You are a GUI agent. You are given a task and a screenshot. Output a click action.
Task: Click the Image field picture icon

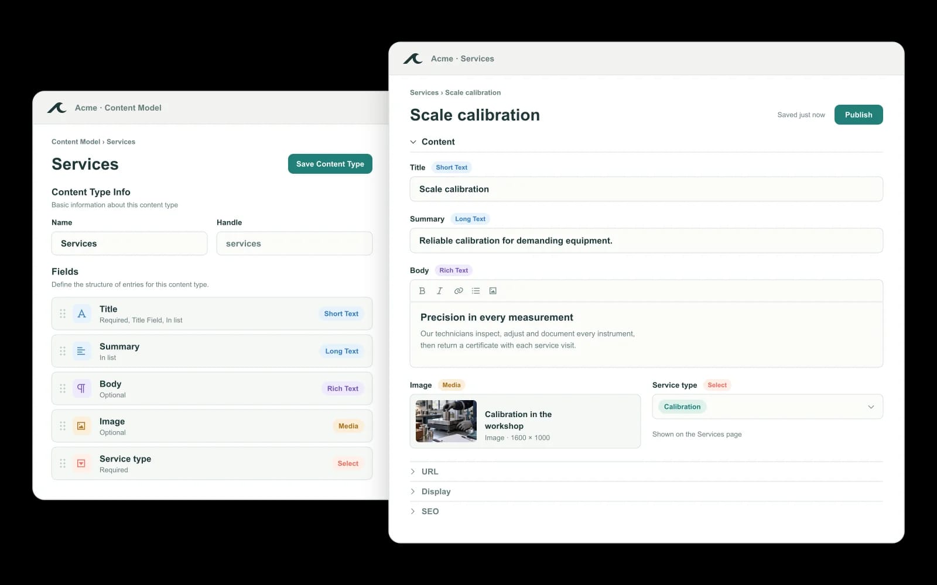[81, 426]
